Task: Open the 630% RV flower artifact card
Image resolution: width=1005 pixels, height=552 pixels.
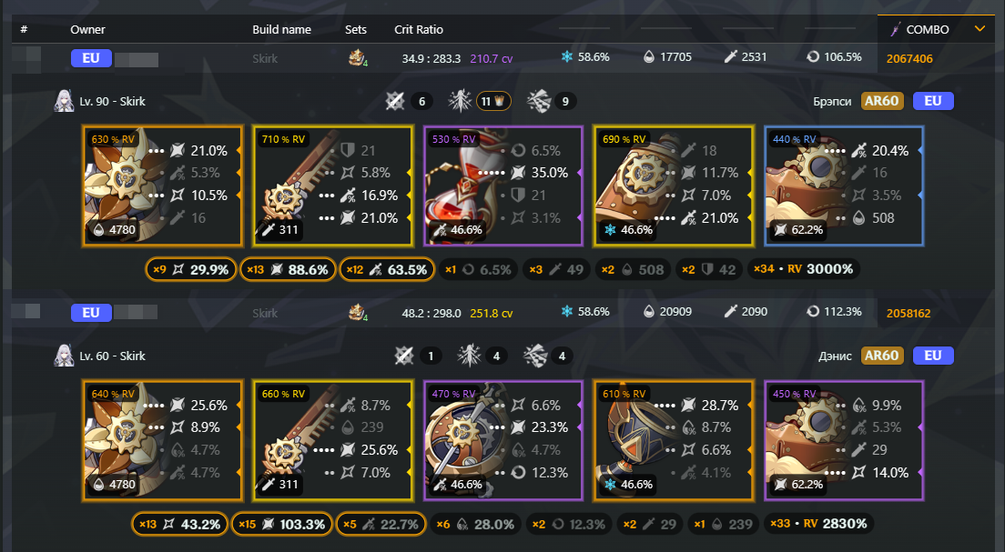Action: 163,186
